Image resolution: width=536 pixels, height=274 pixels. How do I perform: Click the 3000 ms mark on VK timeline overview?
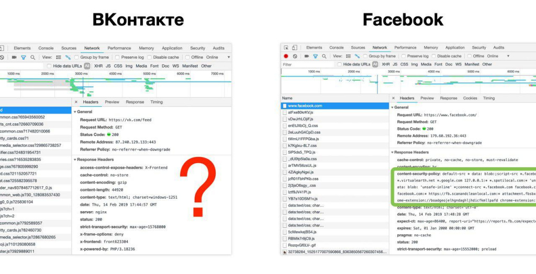[81, 74]
